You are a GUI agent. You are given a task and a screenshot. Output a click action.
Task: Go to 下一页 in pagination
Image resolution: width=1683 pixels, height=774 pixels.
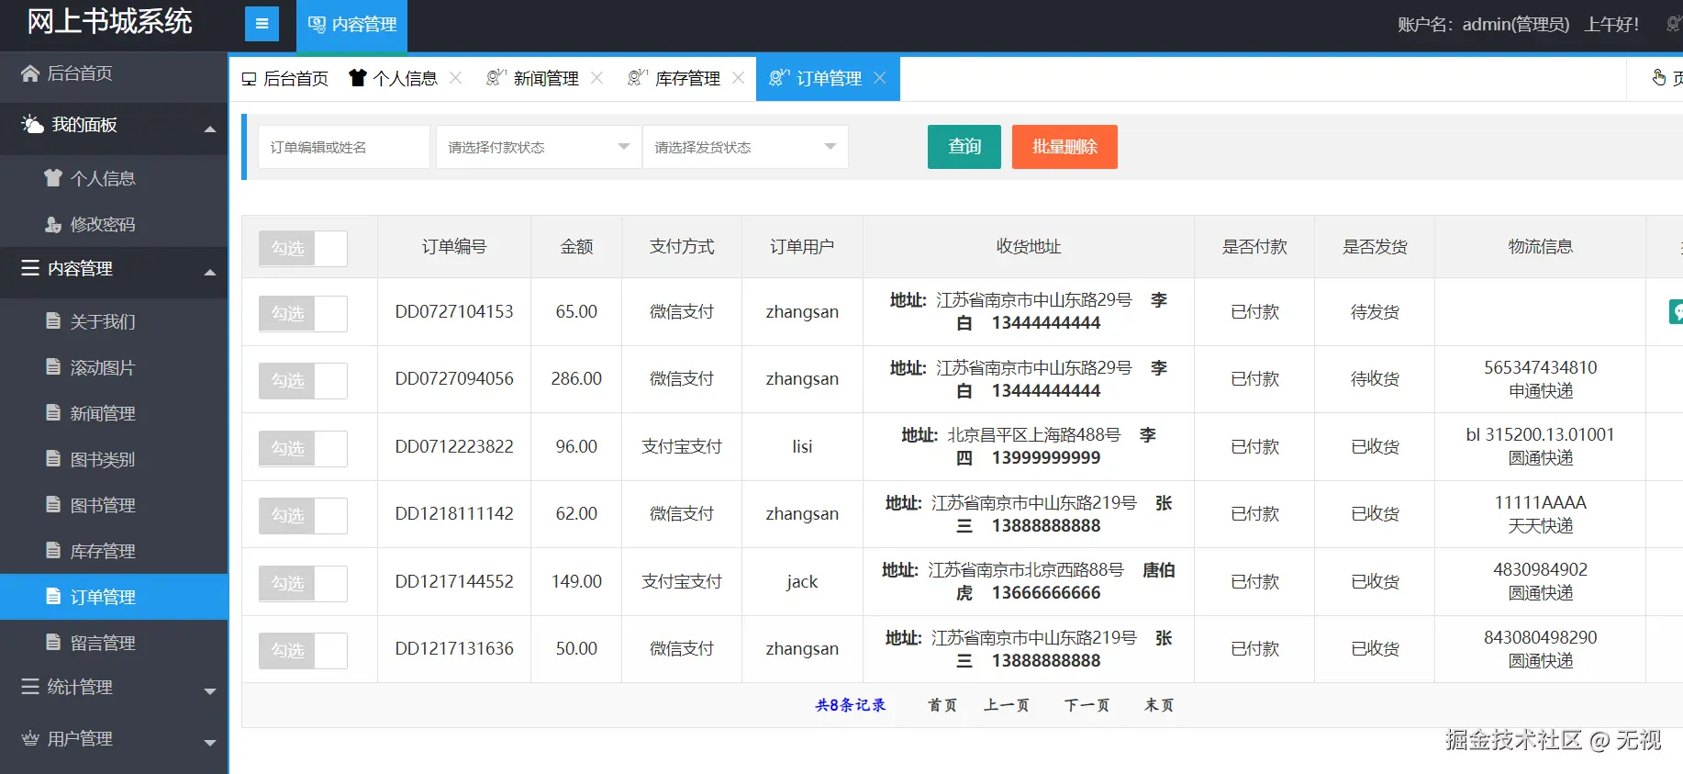coord(1087,705)
